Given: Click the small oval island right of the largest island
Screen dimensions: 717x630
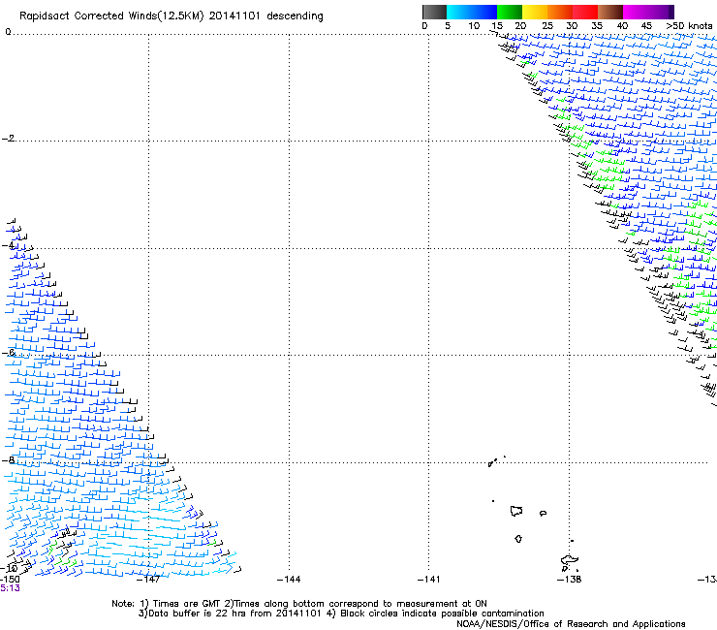Looking at the screenshot, I should click(x=543, y=514).
